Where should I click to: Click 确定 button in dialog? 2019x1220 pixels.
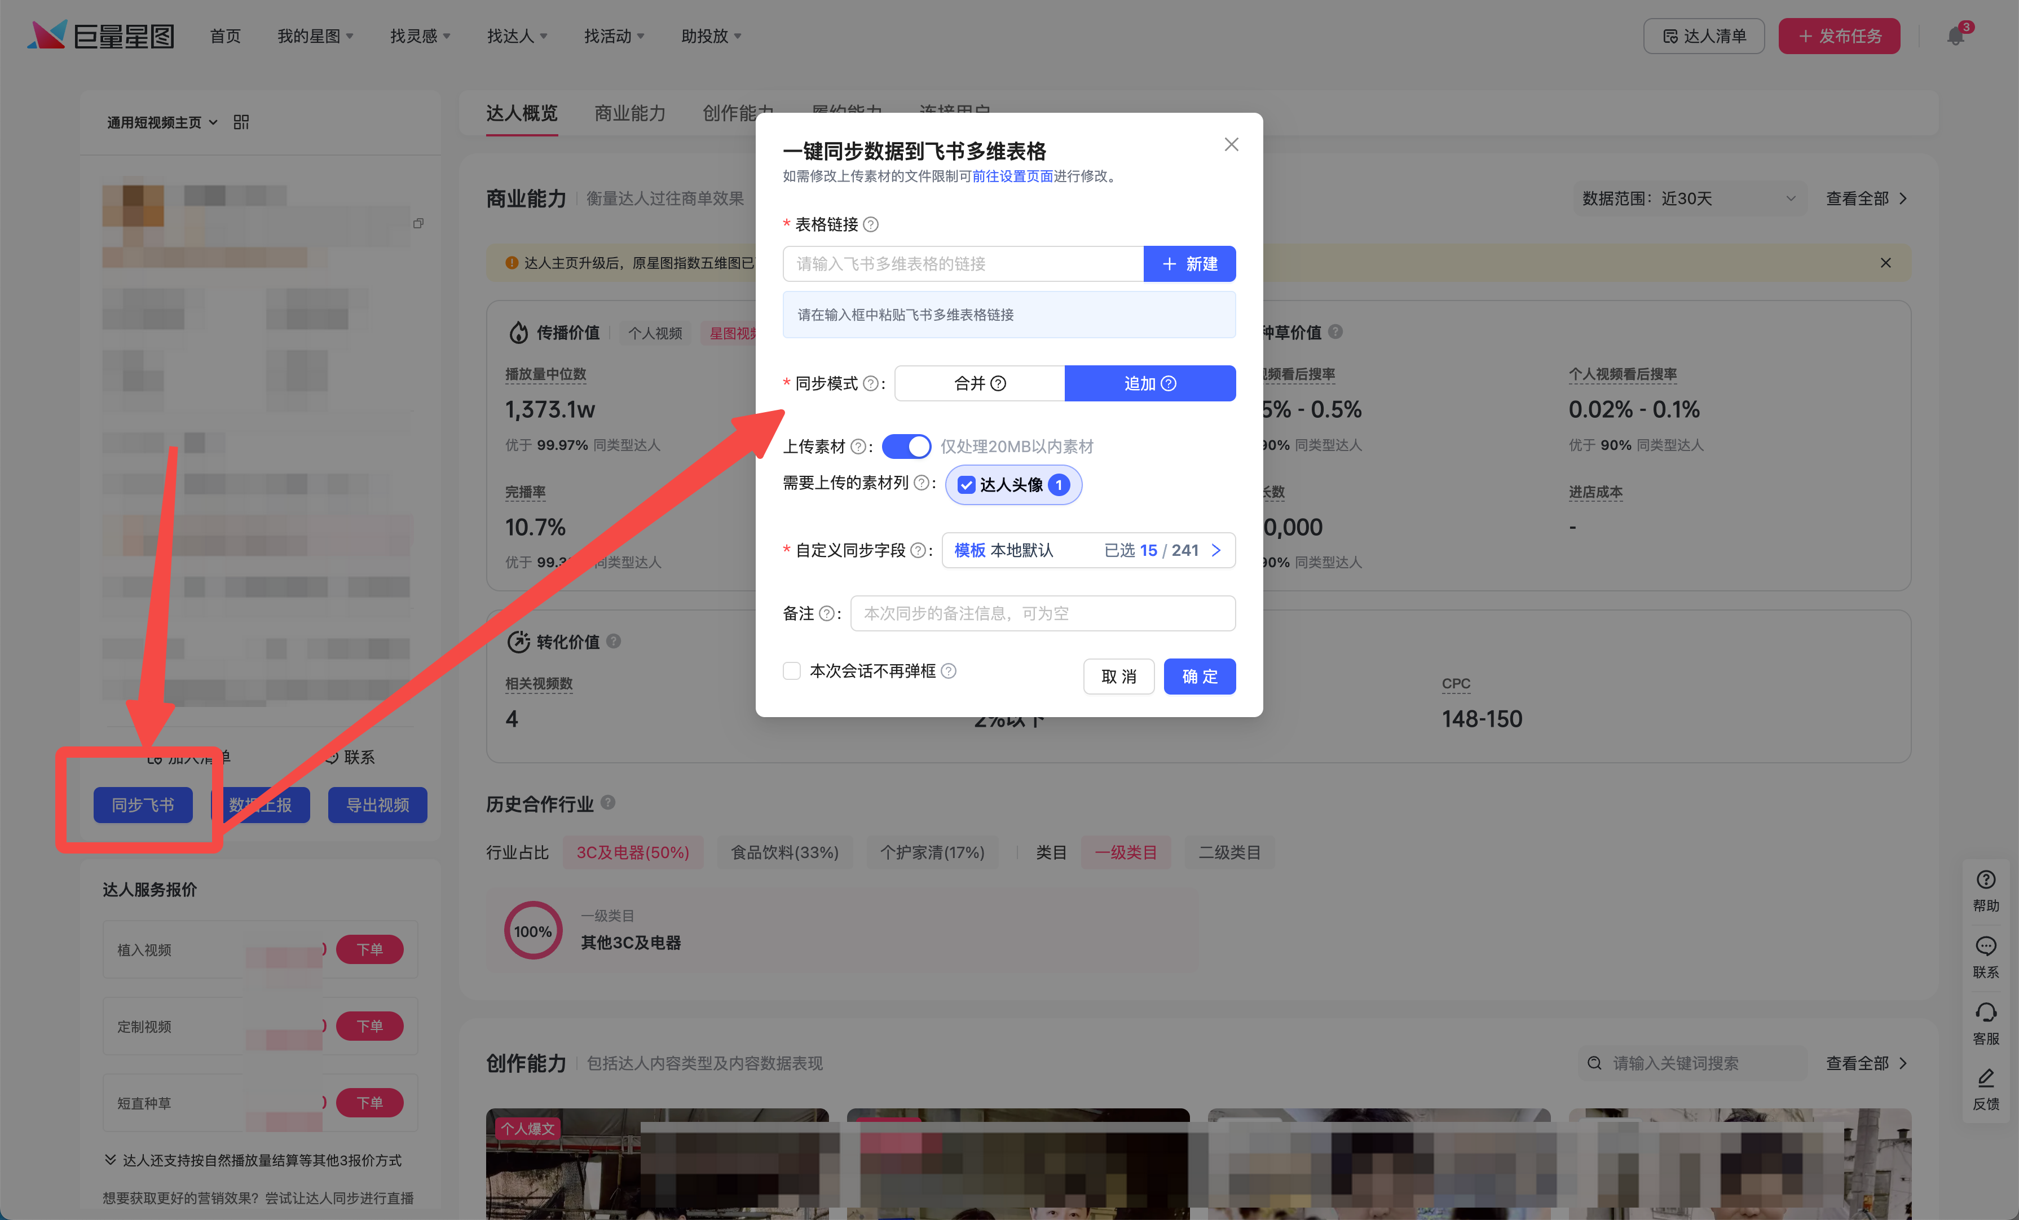pyautogui.click(x=1200, y=677)
